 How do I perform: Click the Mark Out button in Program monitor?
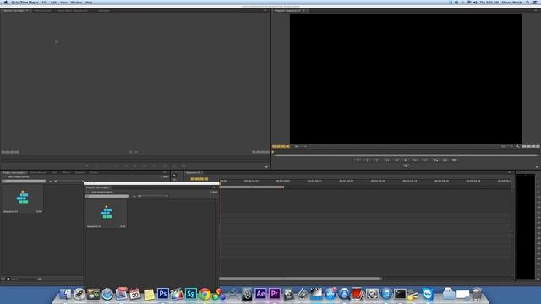pos(377,160)
